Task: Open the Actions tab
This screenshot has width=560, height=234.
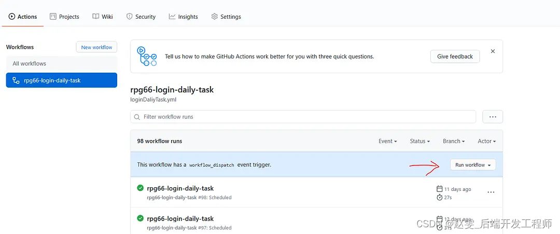Action: point(23,17)
